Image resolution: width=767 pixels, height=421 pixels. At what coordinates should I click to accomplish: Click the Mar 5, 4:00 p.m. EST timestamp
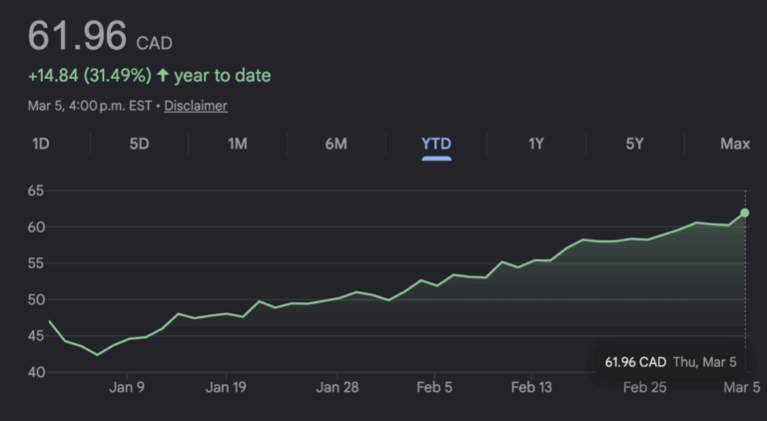pyautogui.click(x=90, y=106)
